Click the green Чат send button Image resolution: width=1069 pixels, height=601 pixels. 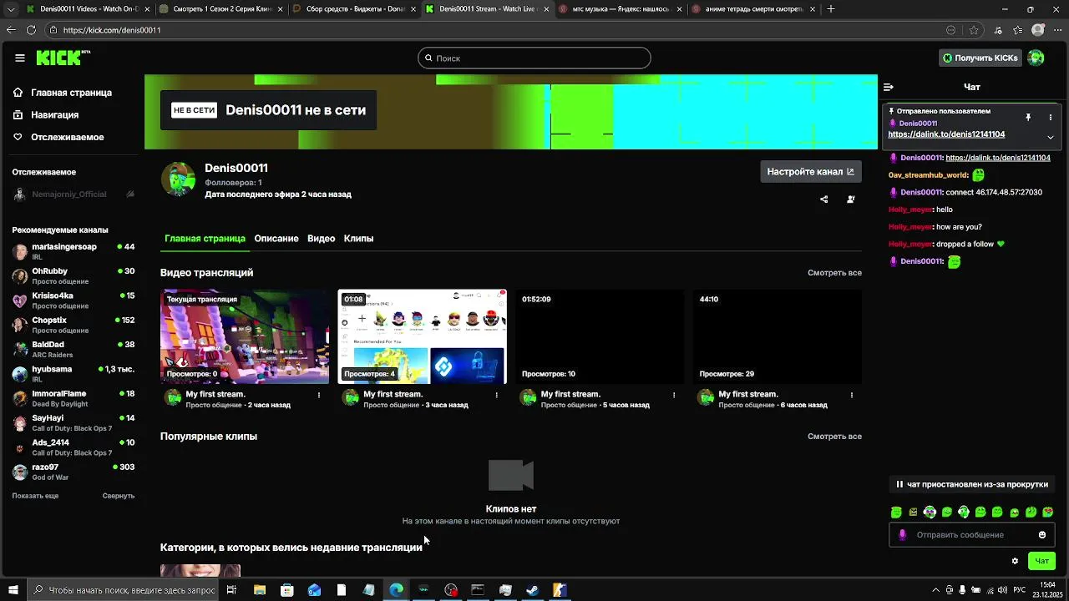pyautogui.click(x=1041, y=561)
